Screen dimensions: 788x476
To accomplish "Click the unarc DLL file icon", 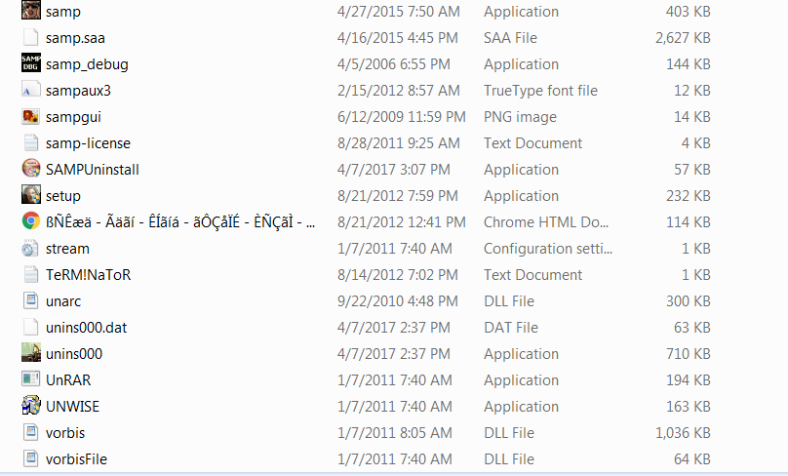I will [x=30, y=300].
